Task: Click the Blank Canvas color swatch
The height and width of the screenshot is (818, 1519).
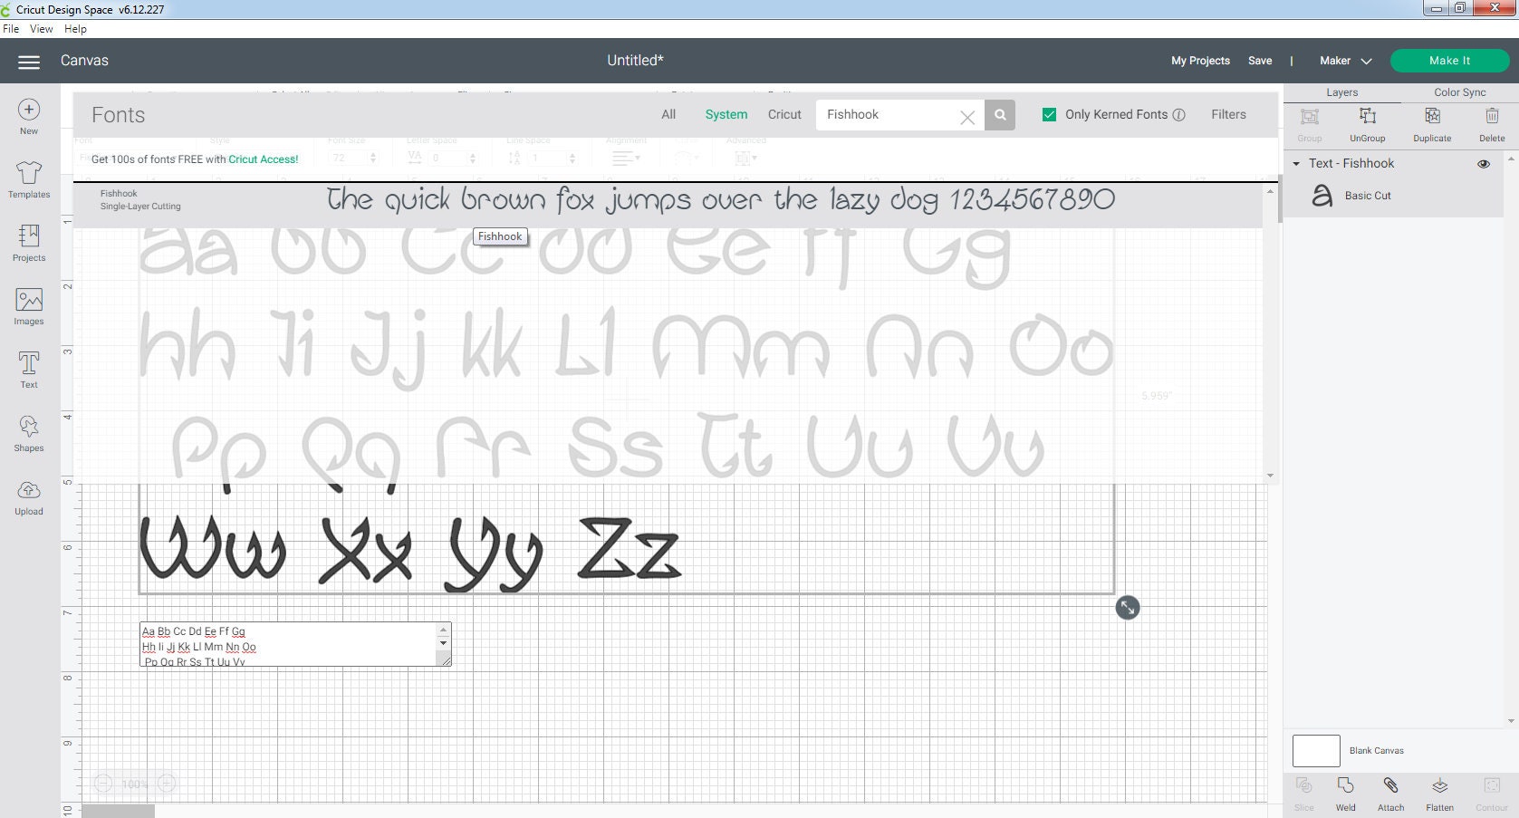Action: (1315, 750)
